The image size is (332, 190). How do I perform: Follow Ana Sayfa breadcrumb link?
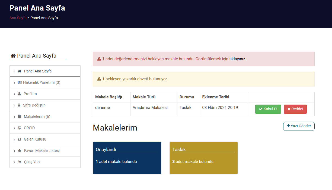click(18, 18)
